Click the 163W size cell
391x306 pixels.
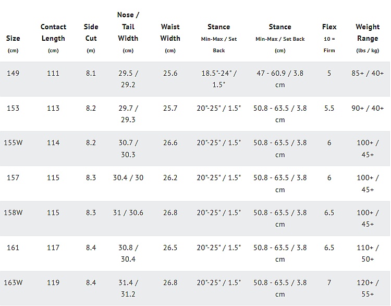pyautogui.click(x=13, y=283)
